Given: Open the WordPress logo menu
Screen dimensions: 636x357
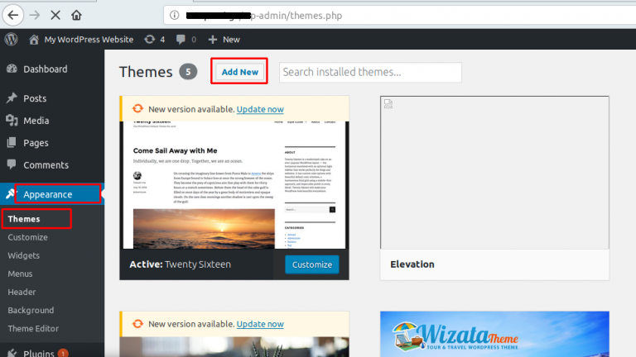Looking at the screenshot, I should (x=12, y=40).
